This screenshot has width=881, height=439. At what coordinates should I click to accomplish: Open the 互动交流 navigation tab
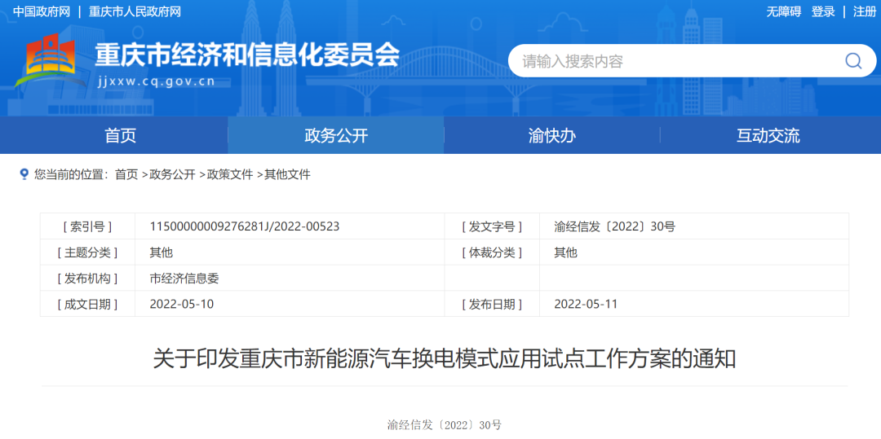768,135
